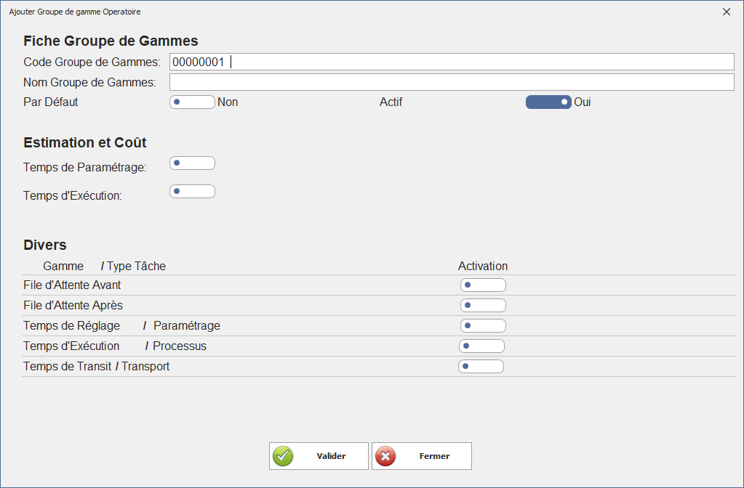Click the Gamme / Type Tâche column header
The height and width of the screenshot is (488, 744).
[x=104, y=267]
